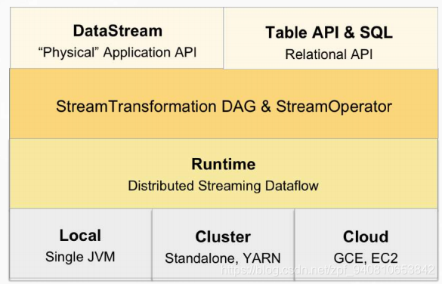Select the Distributed Streaming Dataflow text
The height and width of the screenshot is (284, 442).
point(223,186)
